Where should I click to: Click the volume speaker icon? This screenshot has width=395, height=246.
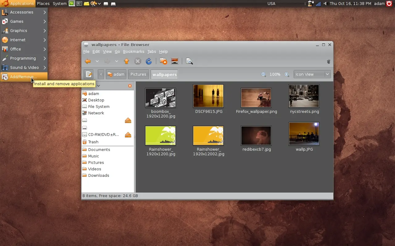tap(325, 4)
